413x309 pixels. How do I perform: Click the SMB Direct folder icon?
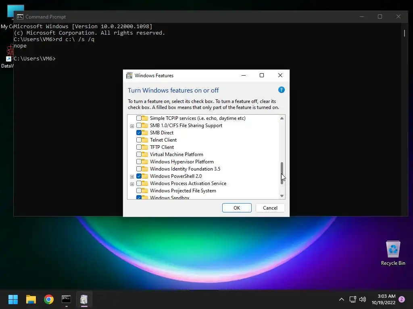tap(145, 133)
